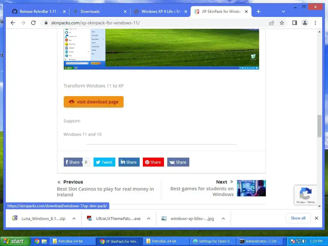The image size is (328, 246).
Task: Switch to second RetroBar.64-bit taskbar window
Action: [x=166, y=241]
